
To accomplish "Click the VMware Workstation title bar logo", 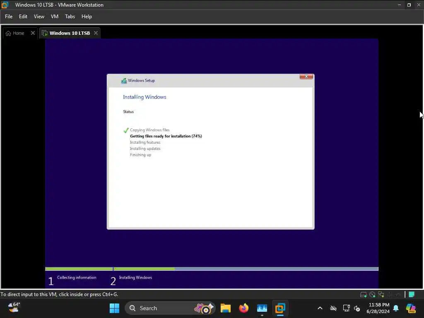I will (x=5, y=5).
